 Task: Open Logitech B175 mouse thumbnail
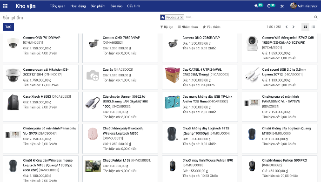pos(173,134)
